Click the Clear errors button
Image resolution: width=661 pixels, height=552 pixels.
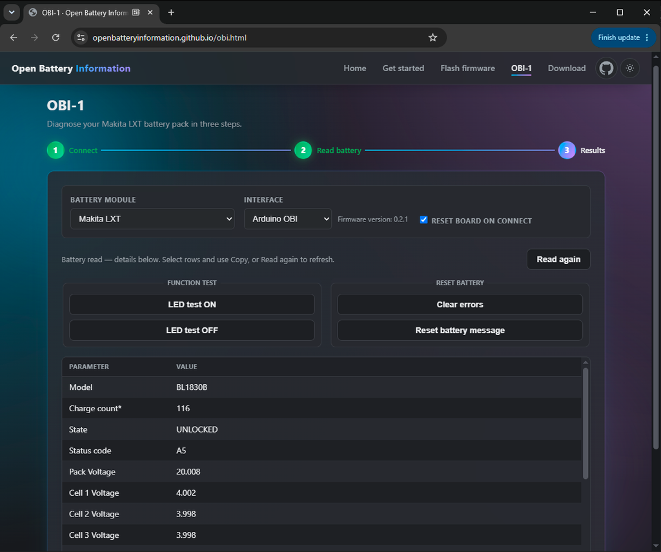460,305
